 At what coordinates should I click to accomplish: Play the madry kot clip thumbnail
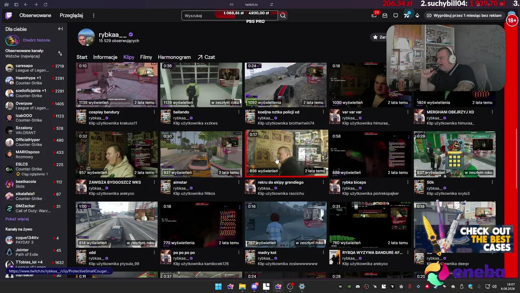coord(286,225)
